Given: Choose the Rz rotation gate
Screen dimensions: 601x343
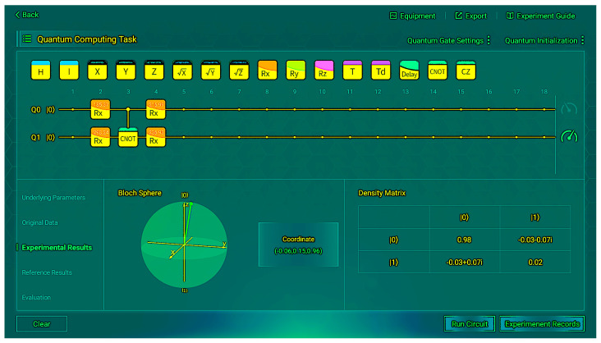Looking at the screenshot, I should pos(323,70).
